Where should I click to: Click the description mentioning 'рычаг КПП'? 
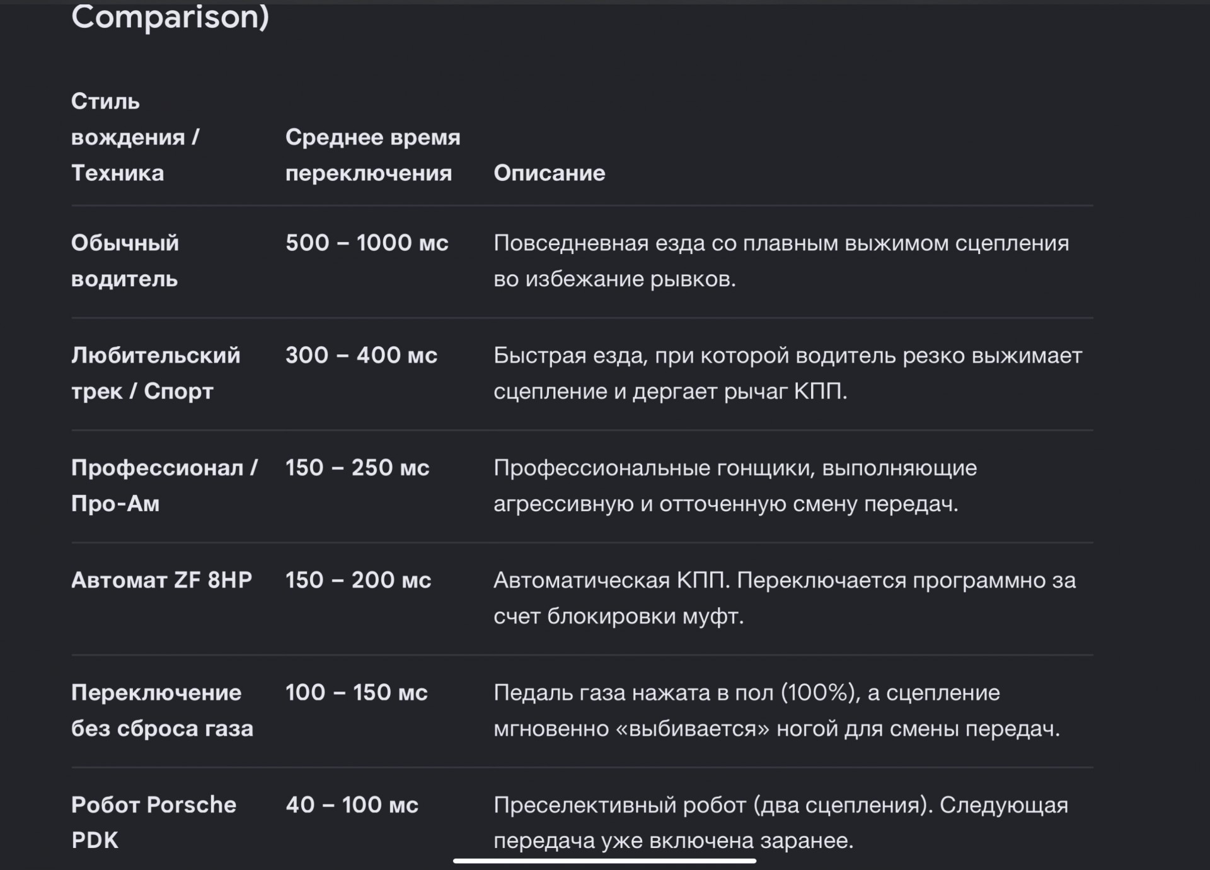(x=788, y=373)
